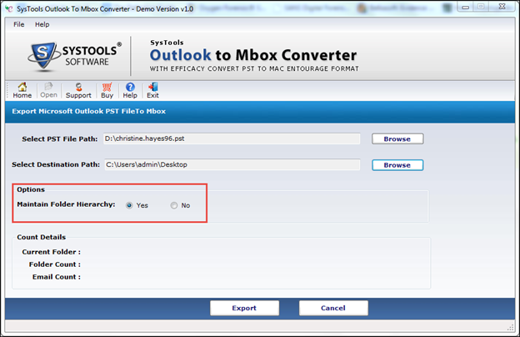Image resolution: width=520 pixels, height=337 pixels.
Task: Click the Exit toolbar icon
Action: [x=152, y=90]
